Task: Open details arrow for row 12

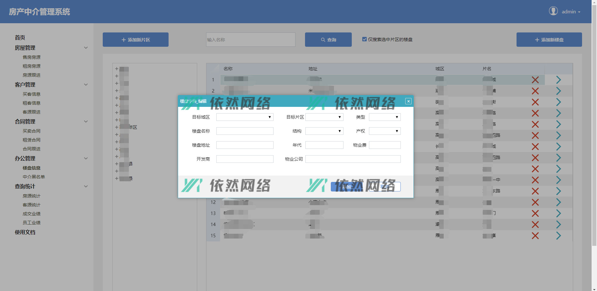Action: pos(558,202)
